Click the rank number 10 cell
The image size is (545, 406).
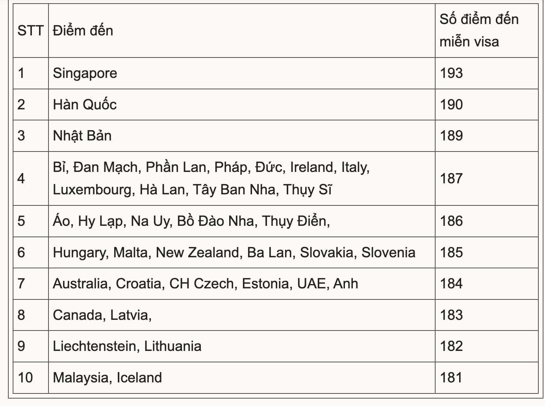pyautogui.click(x=25, y=378)
